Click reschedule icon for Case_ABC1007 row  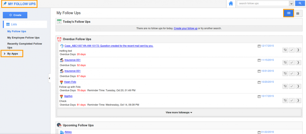point(285,50)
